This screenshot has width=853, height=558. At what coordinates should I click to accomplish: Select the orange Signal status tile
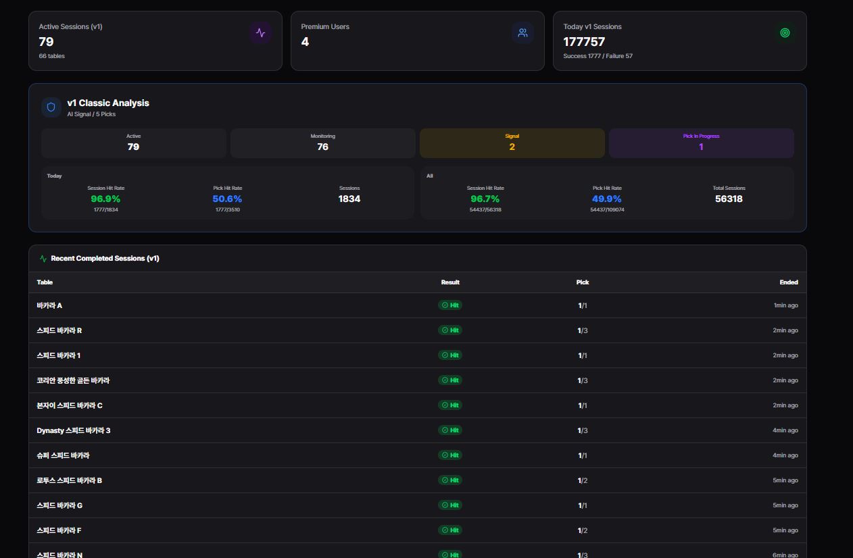tap(512, 143)
